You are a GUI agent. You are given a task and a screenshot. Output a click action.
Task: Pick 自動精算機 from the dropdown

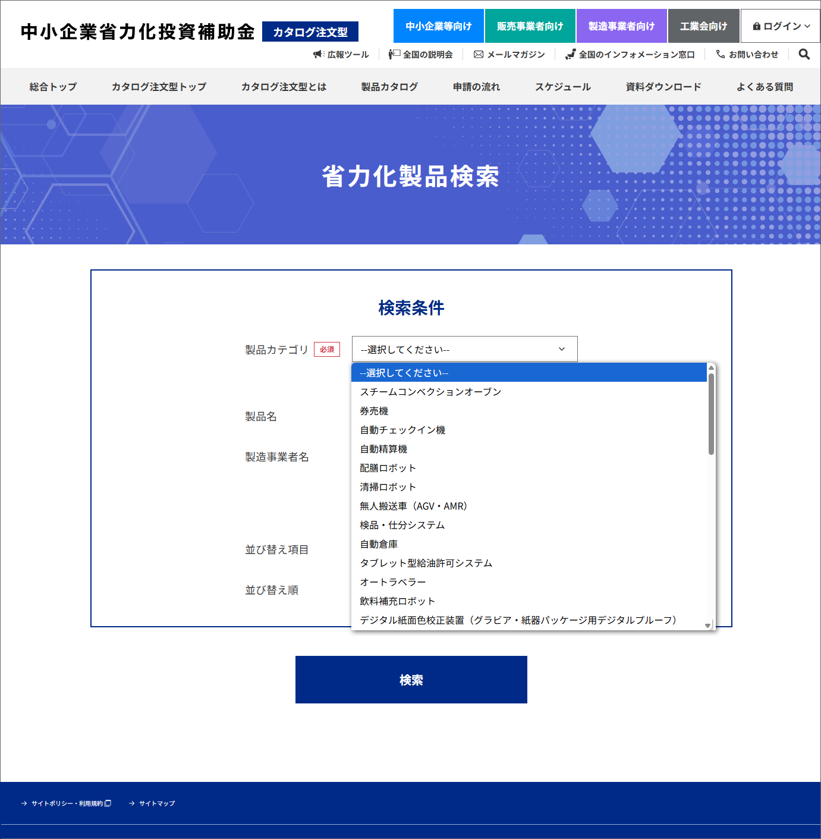[x=529, y=449]
